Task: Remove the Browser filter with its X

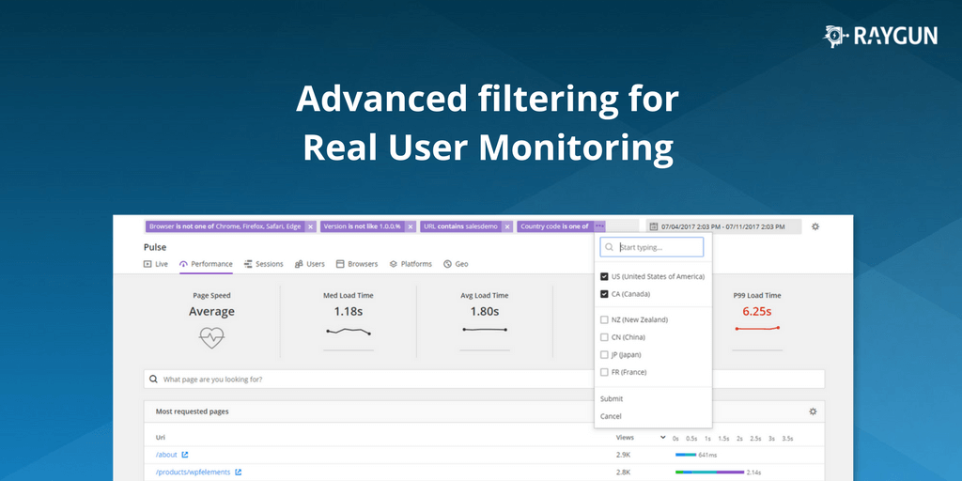Action: point(310,226)
